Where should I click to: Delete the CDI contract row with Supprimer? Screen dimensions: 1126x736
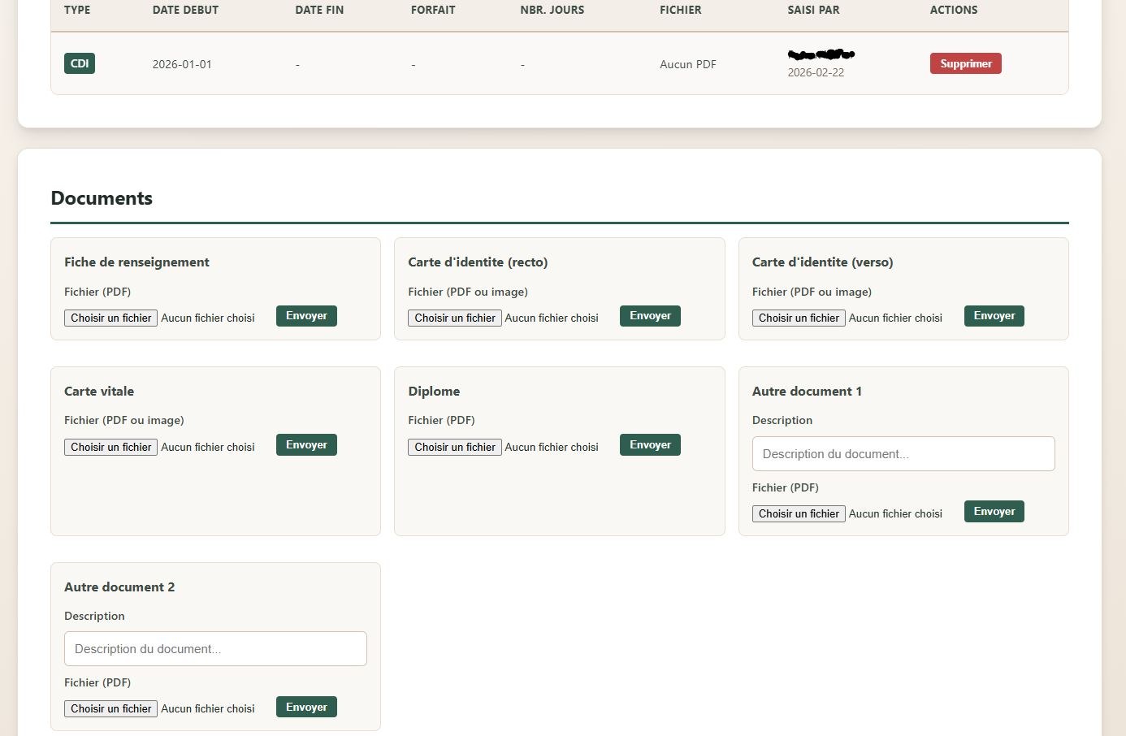[x=965, y=63]
